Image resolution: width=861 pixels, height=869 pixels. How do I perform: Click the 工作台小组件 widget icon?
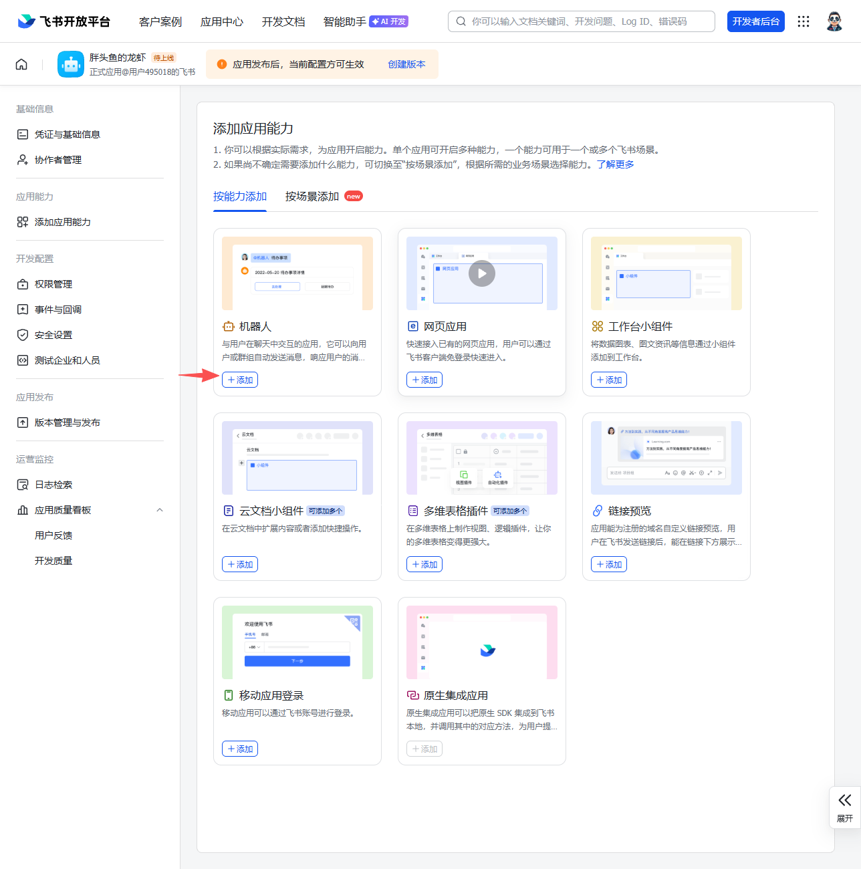tap(598, 326)
